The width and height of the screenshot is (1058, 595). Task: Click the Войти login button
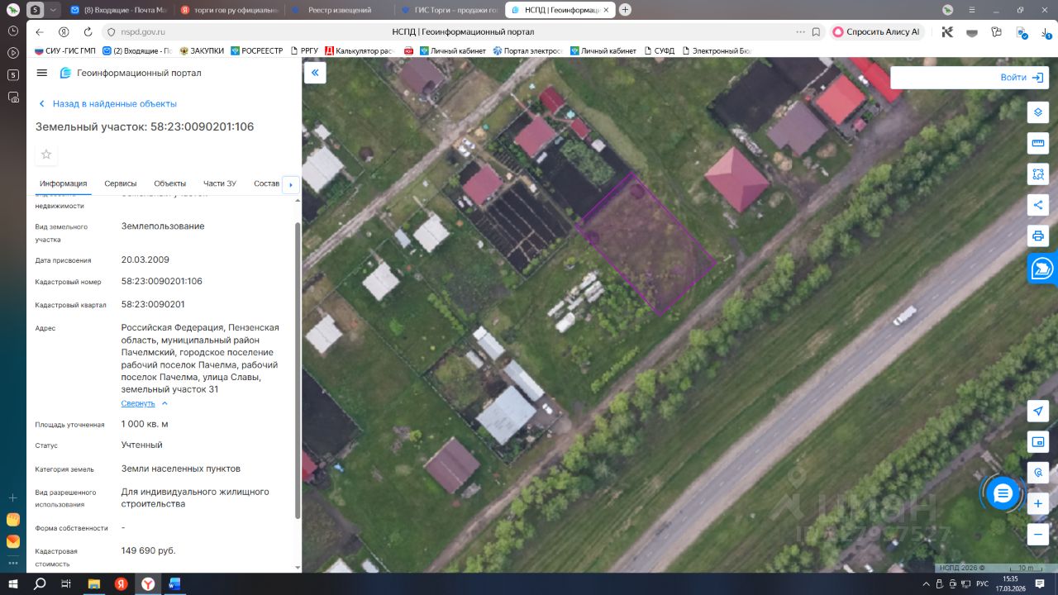tap(1022, 77)
